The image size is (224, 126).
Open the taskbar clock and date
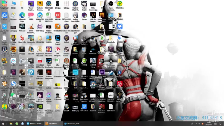(209, 123)
